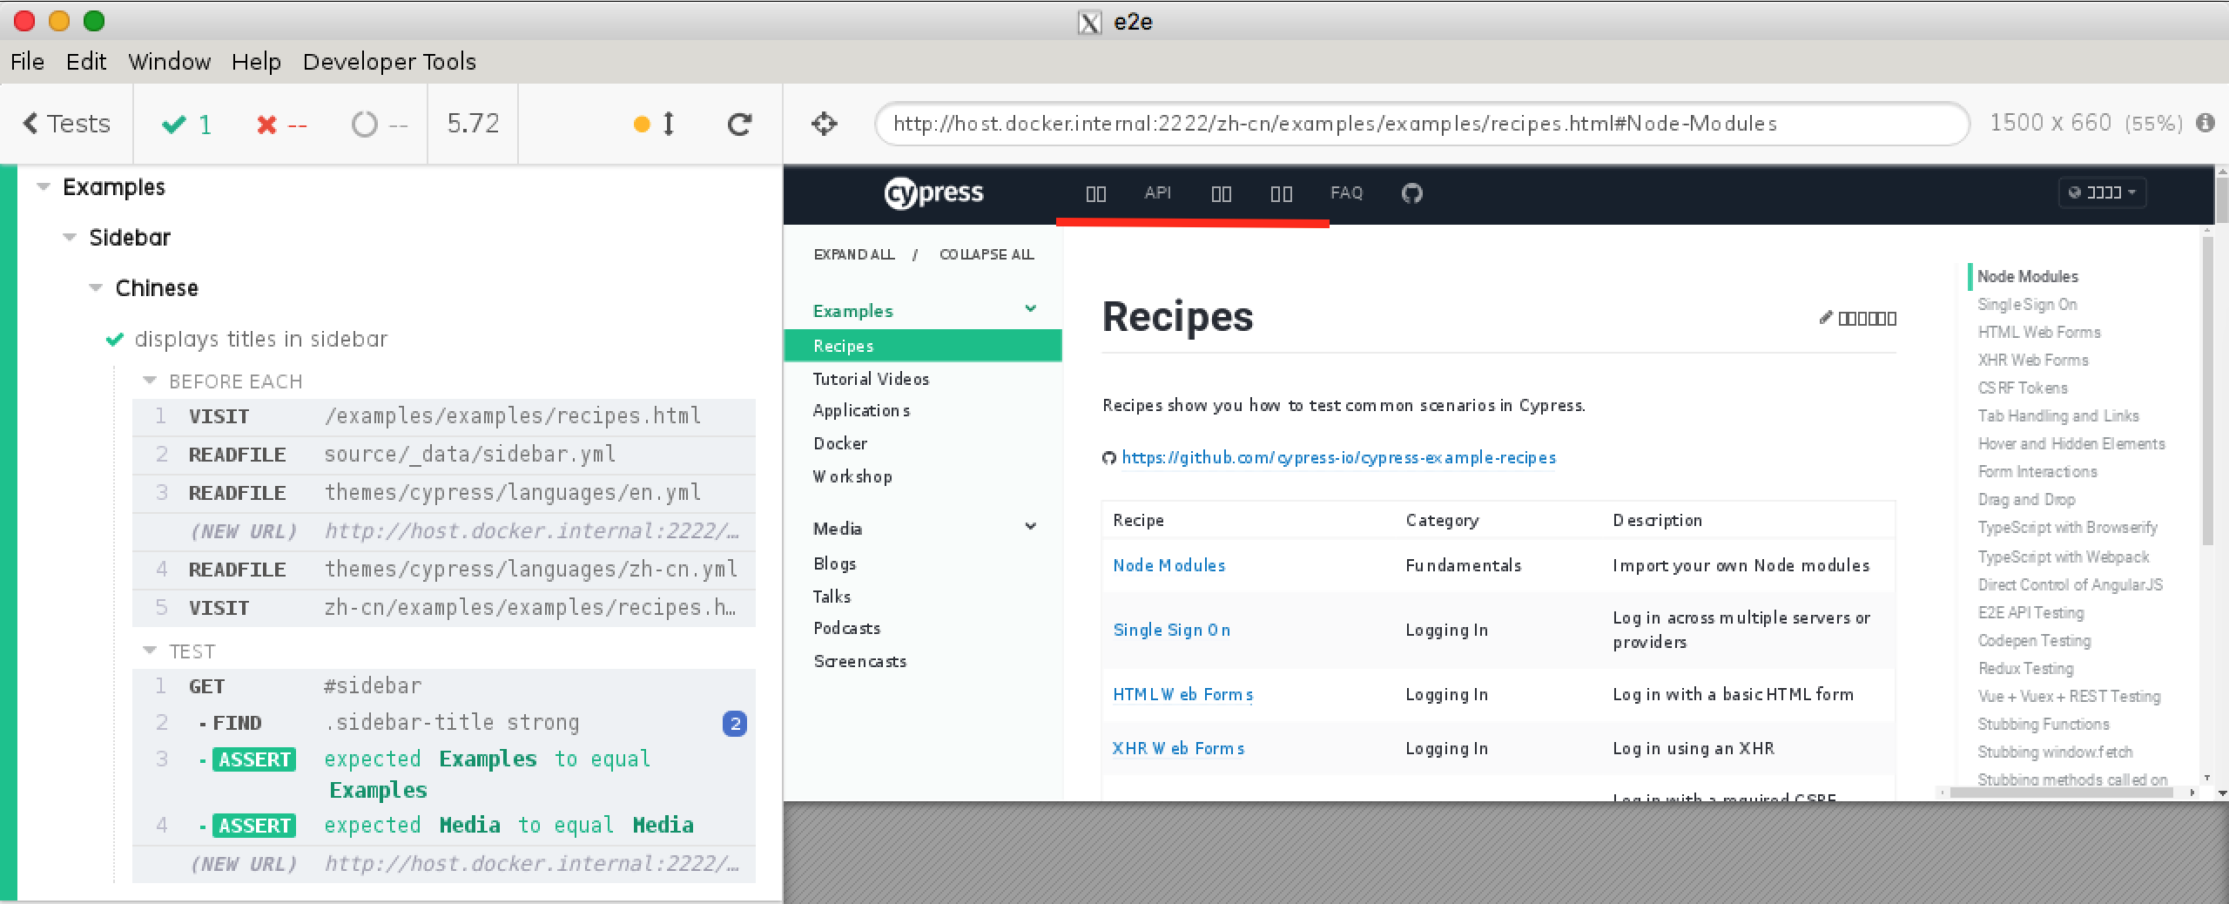Collapse the Media sidebar section chevron
Viewport: 2229px width, 904px height.
tap(1031, 527)
